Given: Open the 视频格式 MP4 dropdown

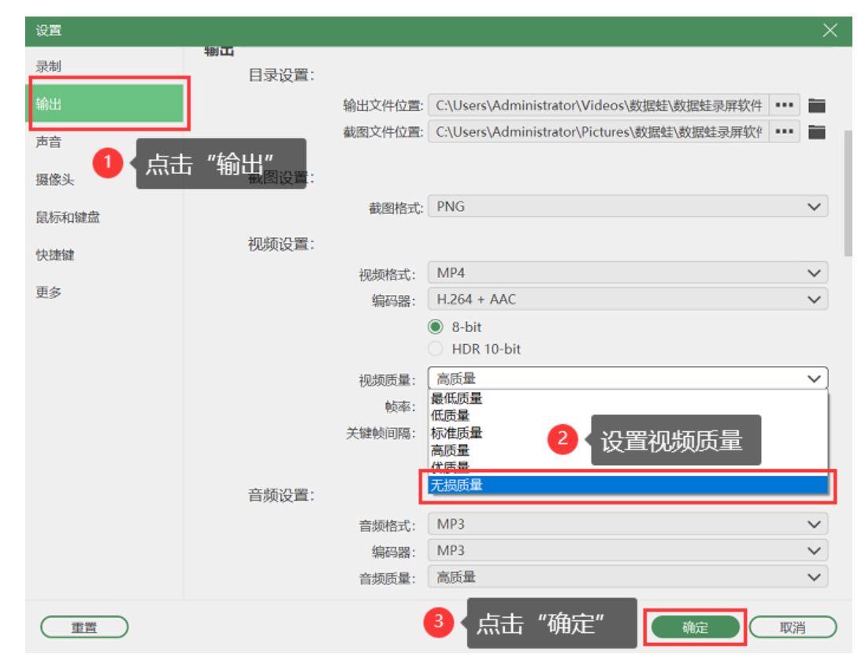Looking at the screenshot, I should coord(629,275).
